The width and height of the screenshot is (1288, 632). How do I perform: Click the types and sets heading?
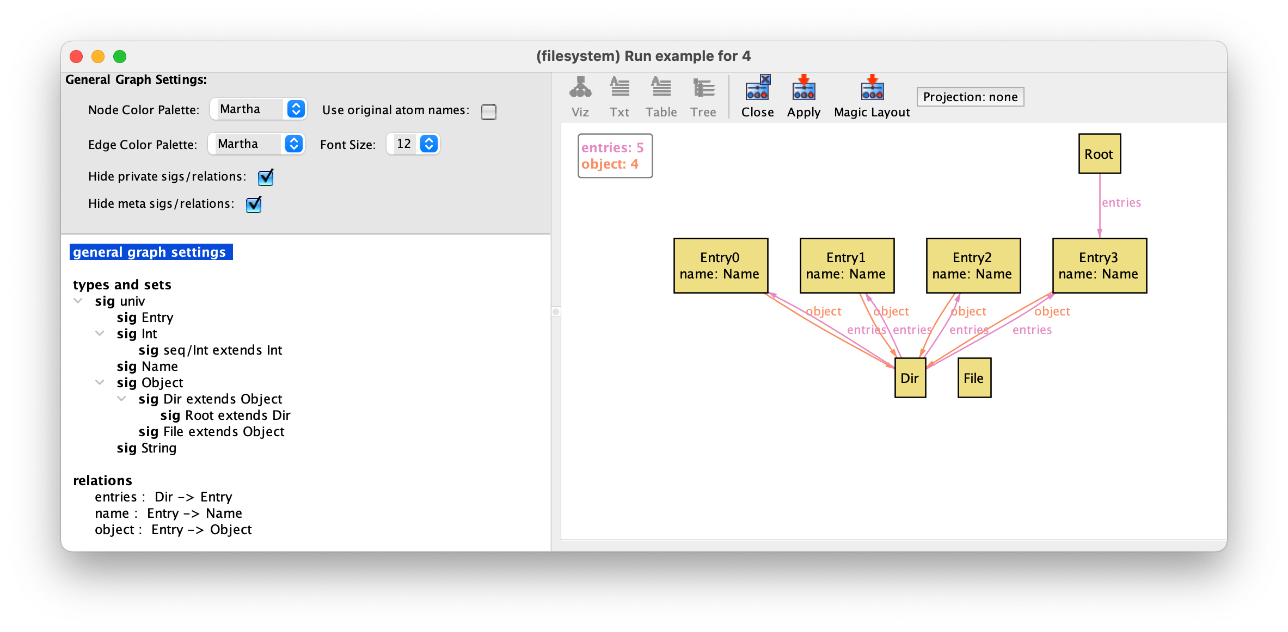tap(122, 285)
